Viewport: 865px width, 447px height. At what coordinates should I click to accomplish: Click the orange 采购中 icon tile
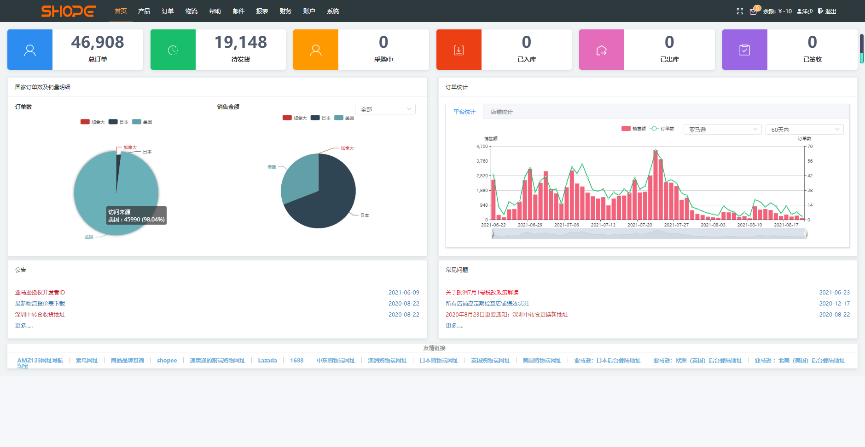[x=316, y=50]
